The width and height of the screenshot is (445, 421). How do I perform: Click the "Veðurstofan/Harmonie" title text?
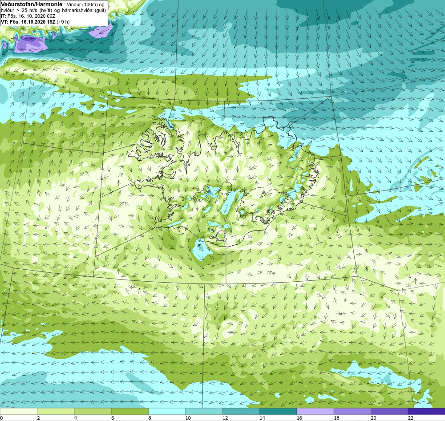coord(32,4)
